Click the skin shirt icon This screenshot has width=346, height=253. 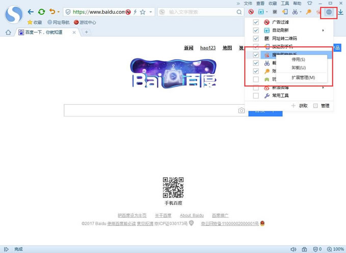coord(310,3)
